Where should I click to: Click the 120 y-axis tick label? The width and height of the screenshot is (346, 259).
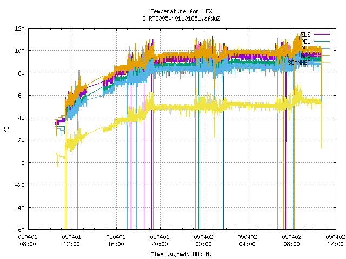coord(19,29)
